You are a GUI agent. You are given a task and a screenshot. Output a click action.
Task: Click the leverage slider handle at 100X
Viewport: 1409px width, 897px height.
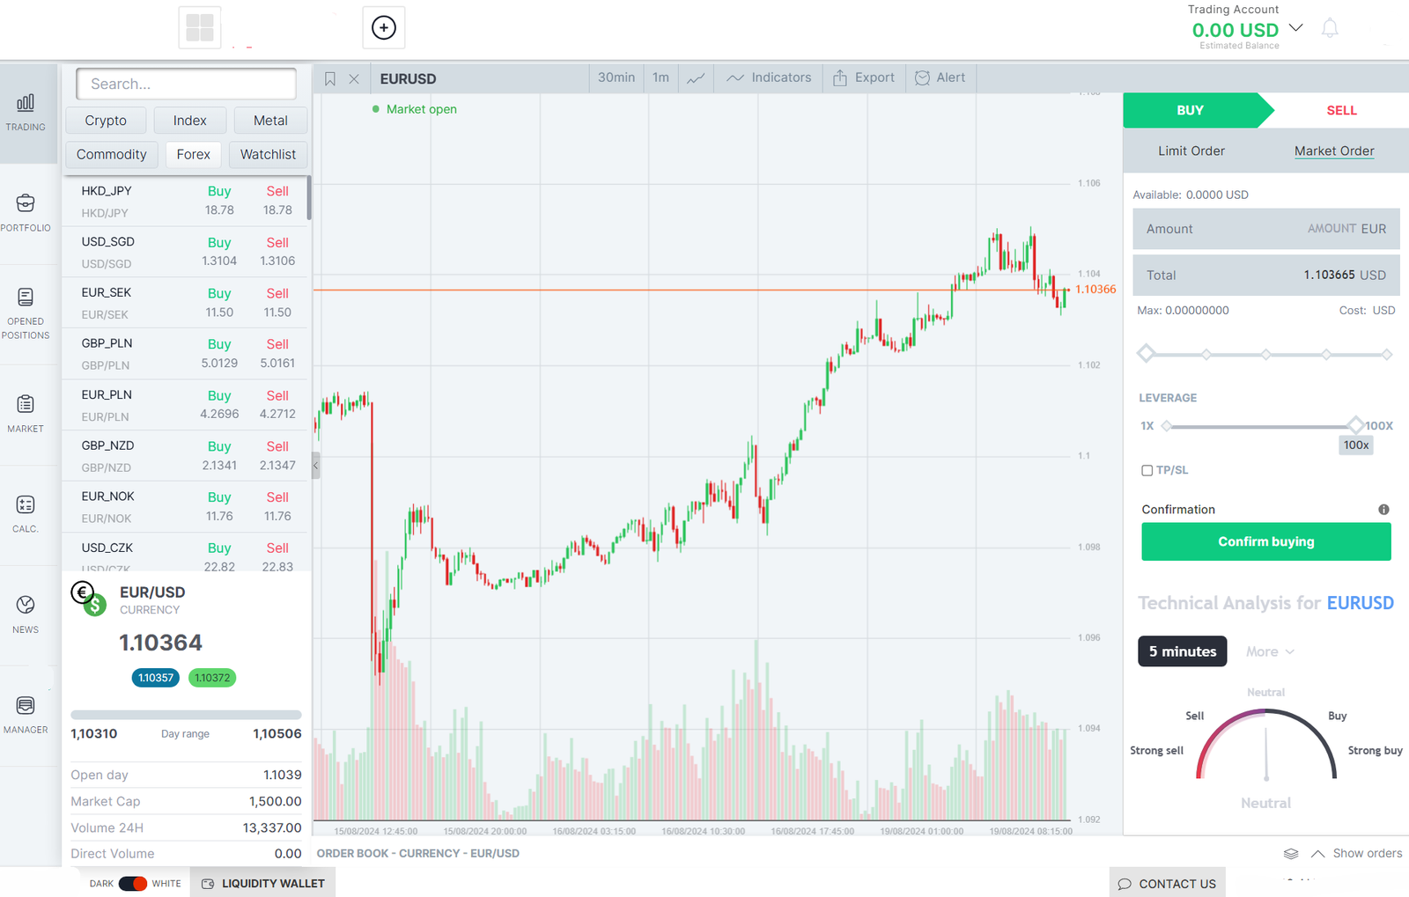point(1355,426)
